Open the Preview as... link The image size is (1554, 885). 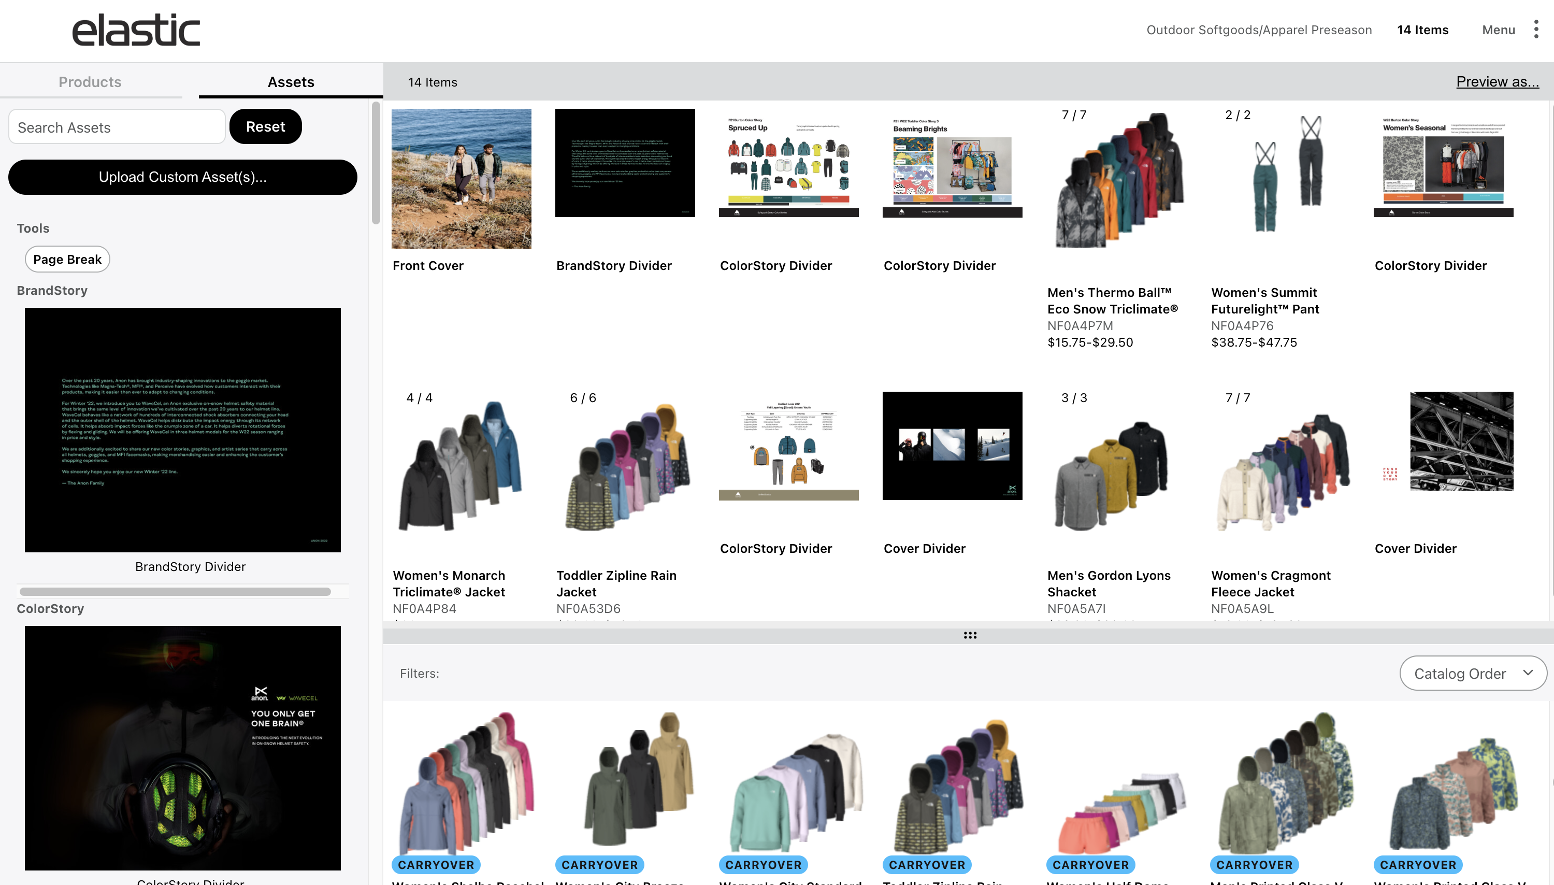[x=1497, y=81]
